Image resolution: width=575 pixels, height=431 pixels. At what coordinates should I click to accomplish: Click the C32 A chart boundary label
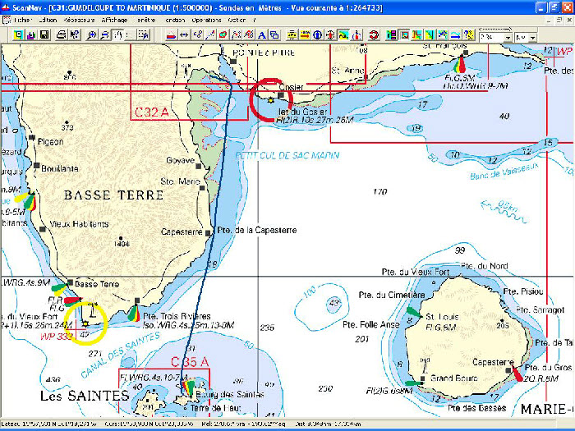[x=152, y=111]
